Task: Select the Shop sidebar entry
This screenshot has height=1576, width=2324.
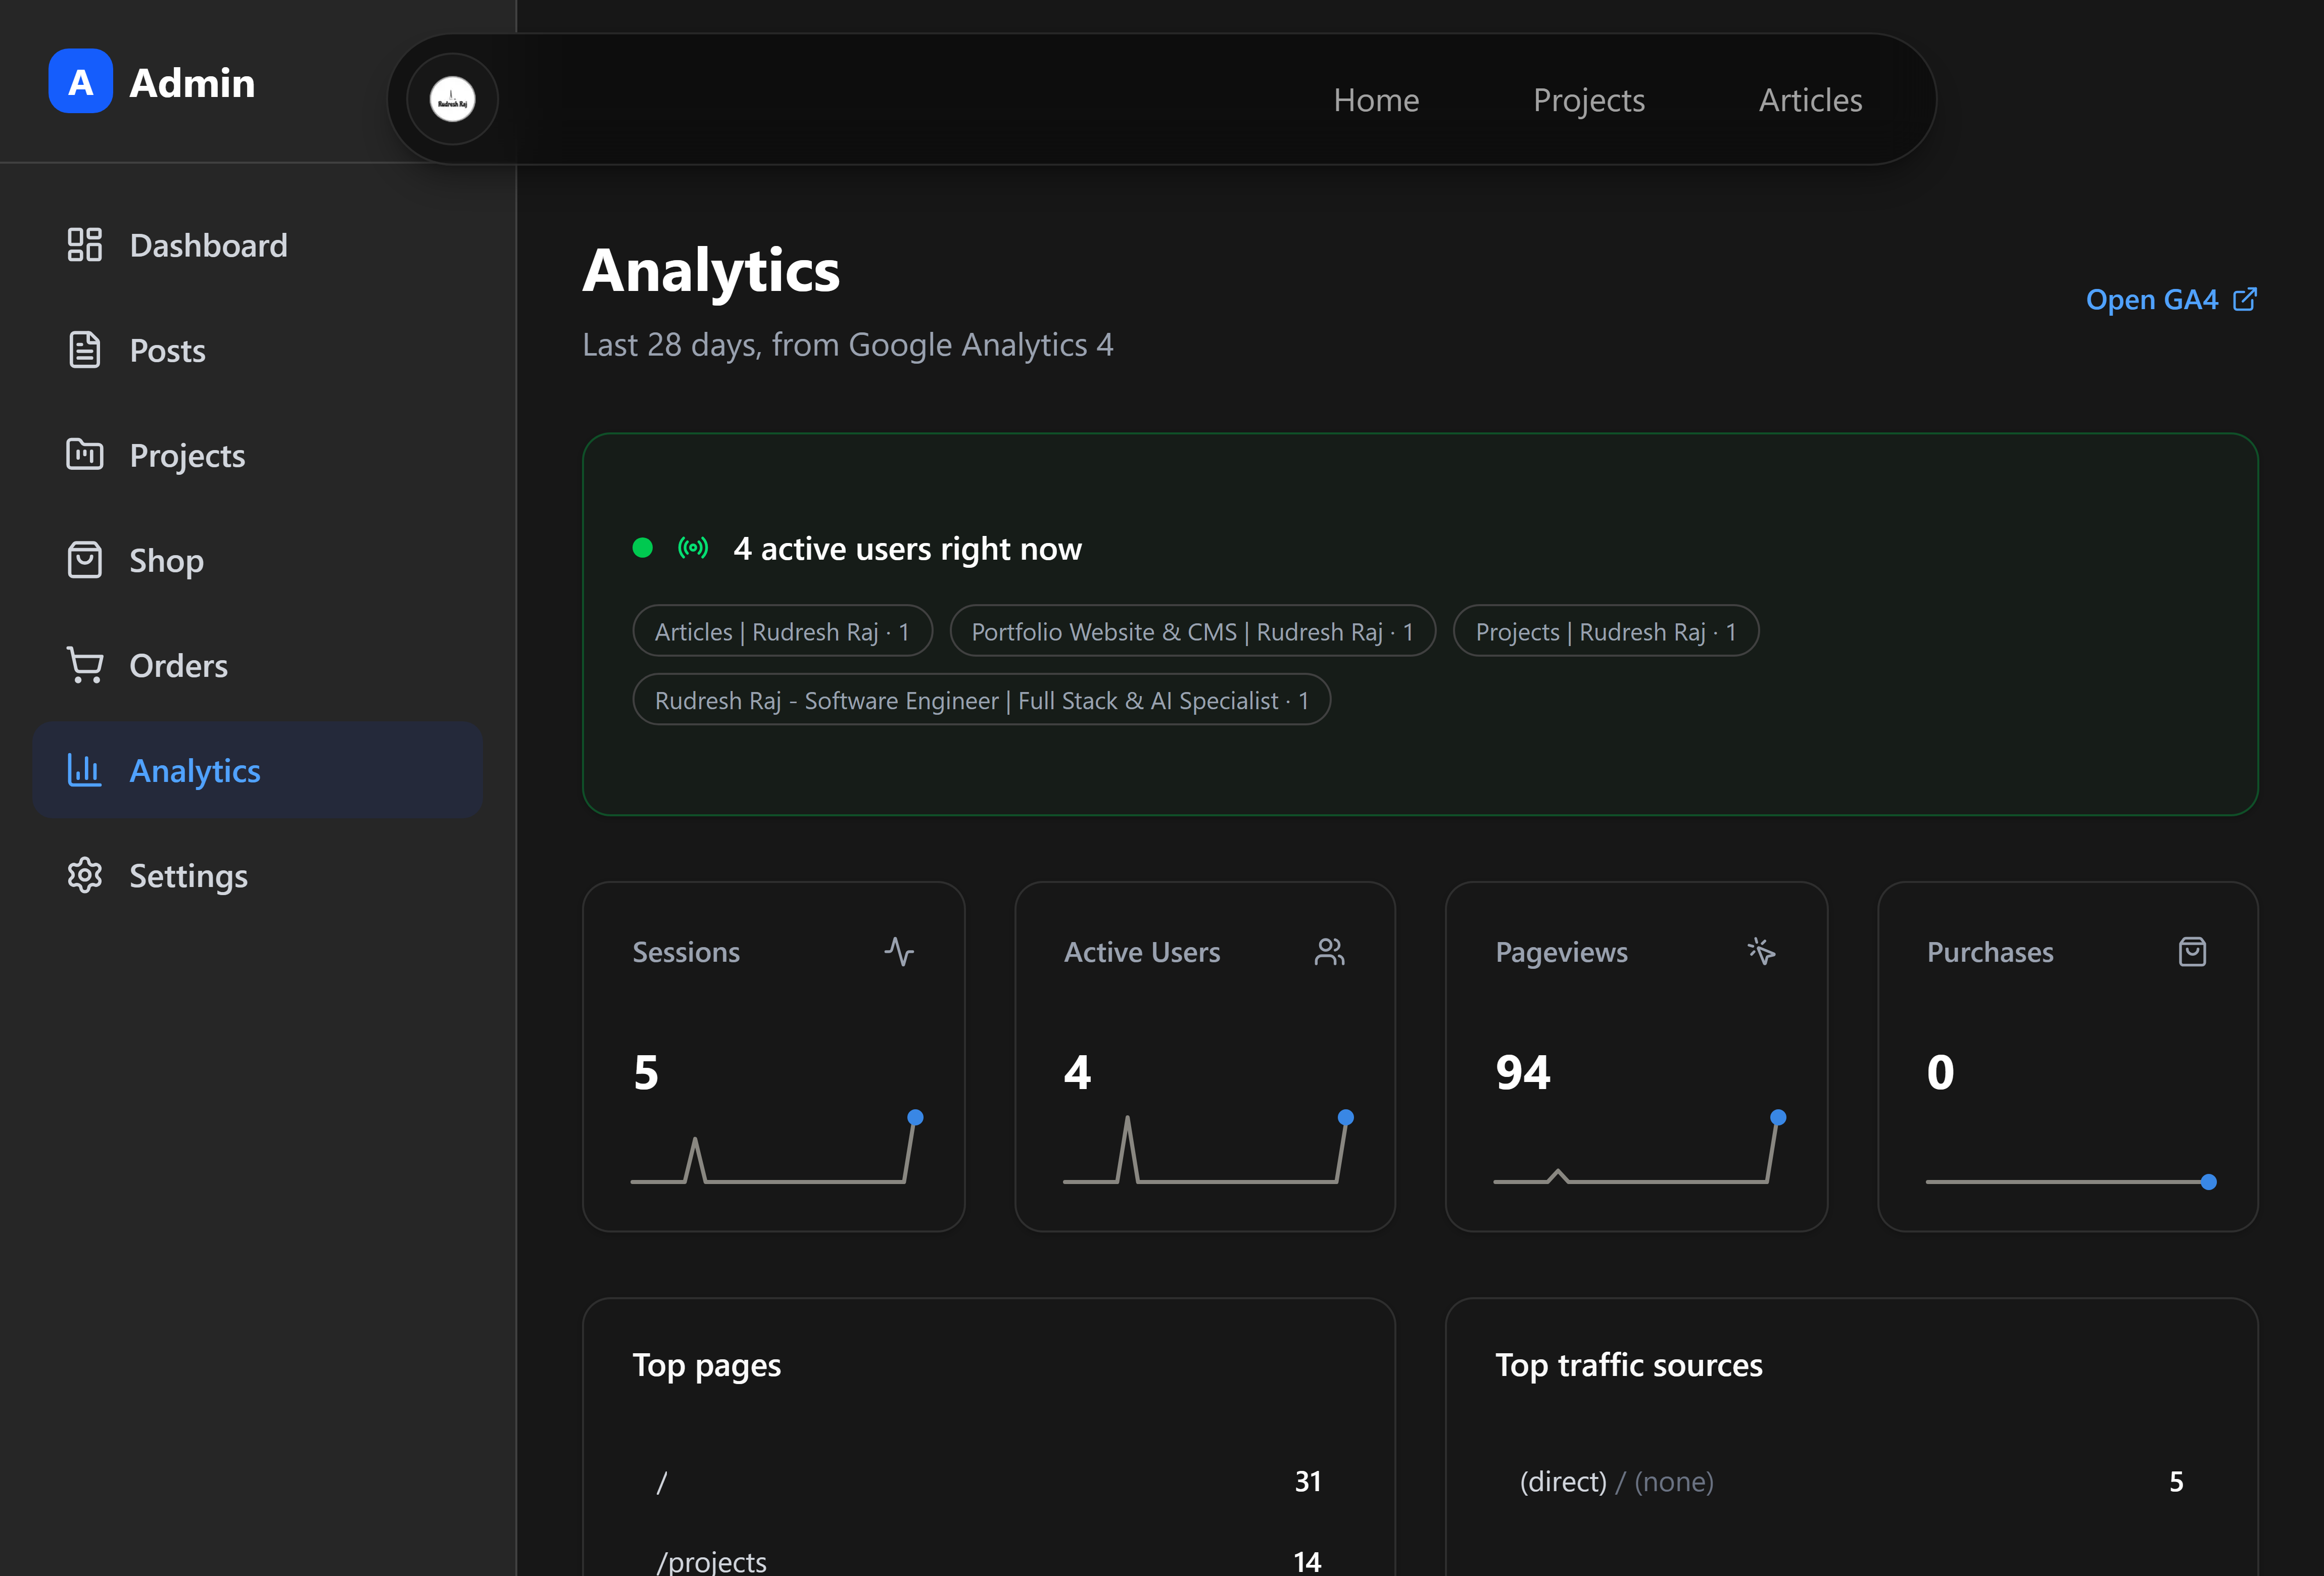Action: tap(258, 560)
